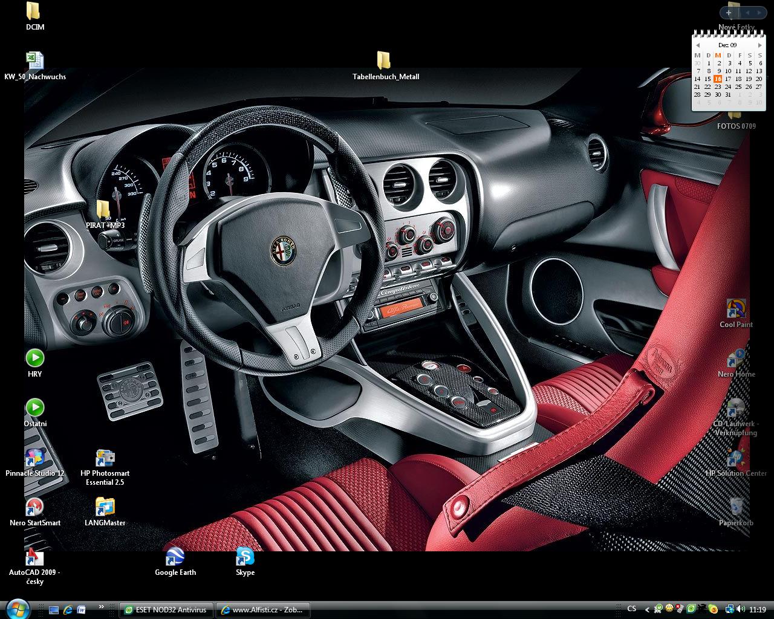The height and width of the screenshot is (619, 774).
Task: Go to next month in calendar gadget
Action: [759, 45]
